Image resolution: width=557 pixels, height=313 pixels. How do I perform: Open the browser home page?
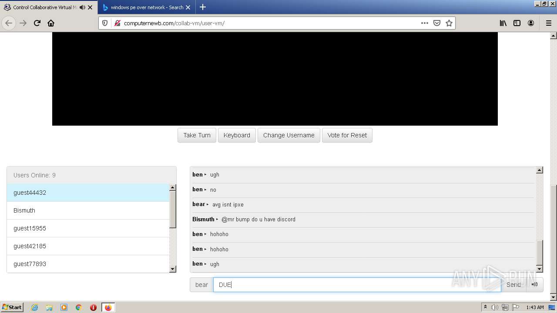tap(51, 23)
